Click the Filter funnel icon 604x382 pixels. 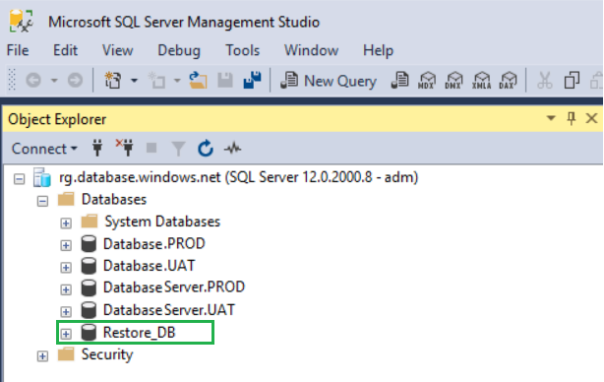178,149
